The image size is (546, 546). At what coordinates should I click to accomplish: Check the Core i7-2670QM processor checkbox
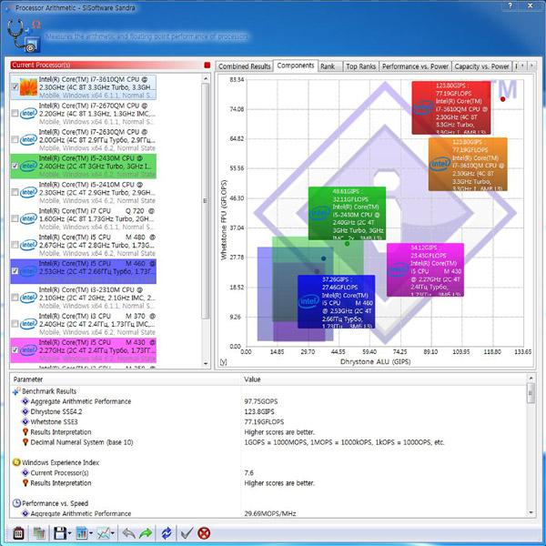(x=15, y=113)
